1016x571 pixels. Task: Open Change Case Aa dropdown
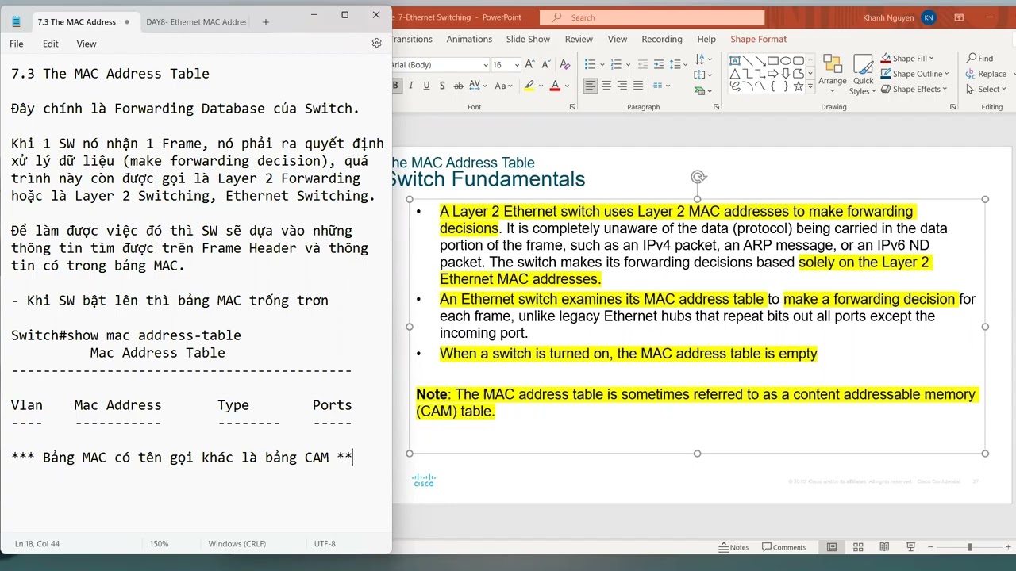(x=503, y=86)
